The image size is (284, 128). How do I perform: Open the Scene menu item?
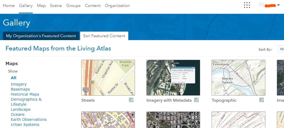56,6
